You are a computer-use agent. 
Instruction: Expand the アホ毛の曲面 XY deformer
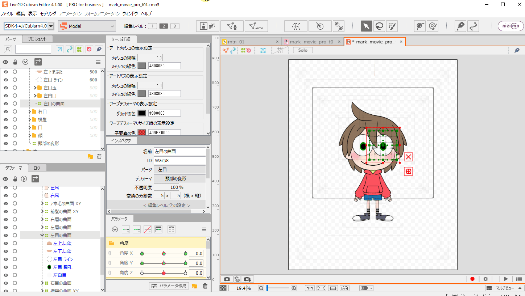42,203
